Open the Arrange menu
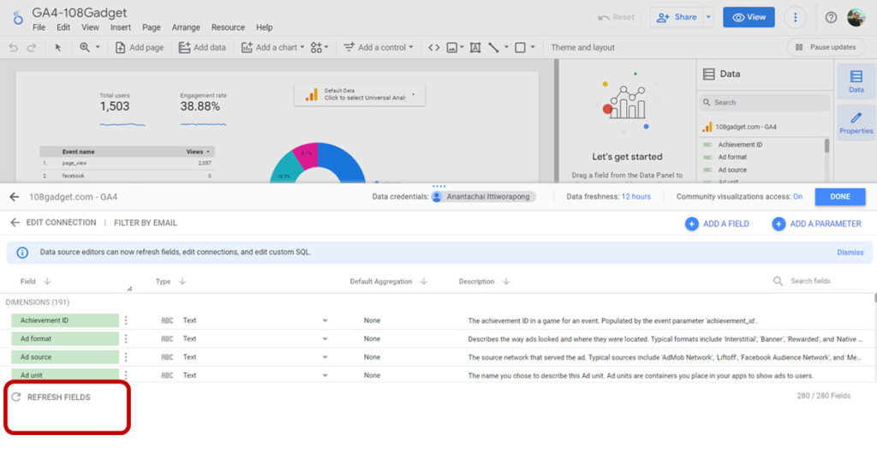The width and height of the screenshot is (877, 454). (x=186, y=27)
